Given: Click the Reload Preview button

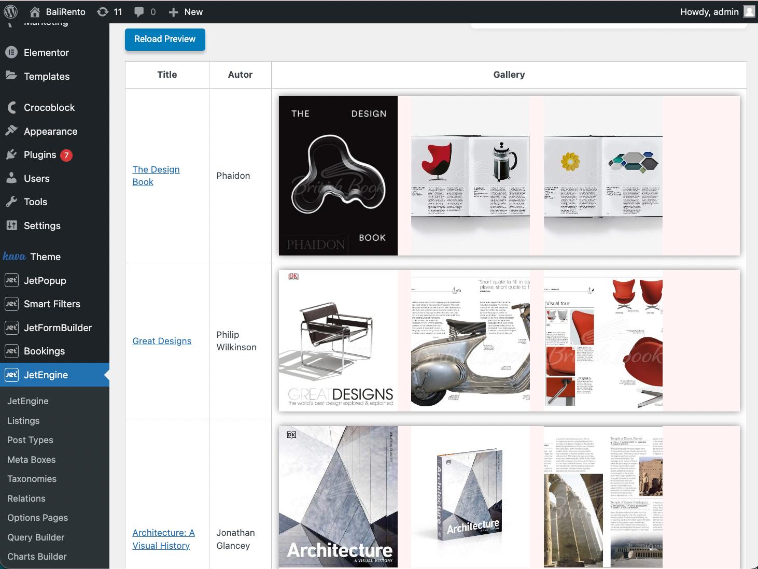Looking at the screenshot, I should pyautogui.click(x=165, y=39).
